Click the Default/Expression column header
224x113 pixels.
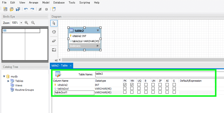coord(191,81)
